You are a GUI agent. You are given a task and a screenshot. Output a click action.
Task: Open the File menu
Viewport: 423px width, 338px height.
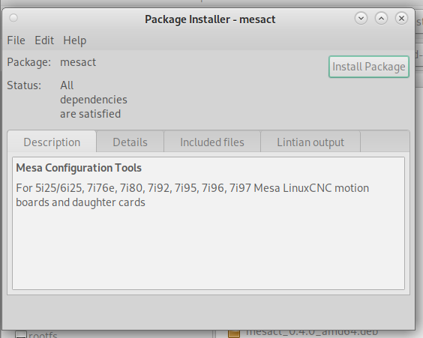click(16, 40)
